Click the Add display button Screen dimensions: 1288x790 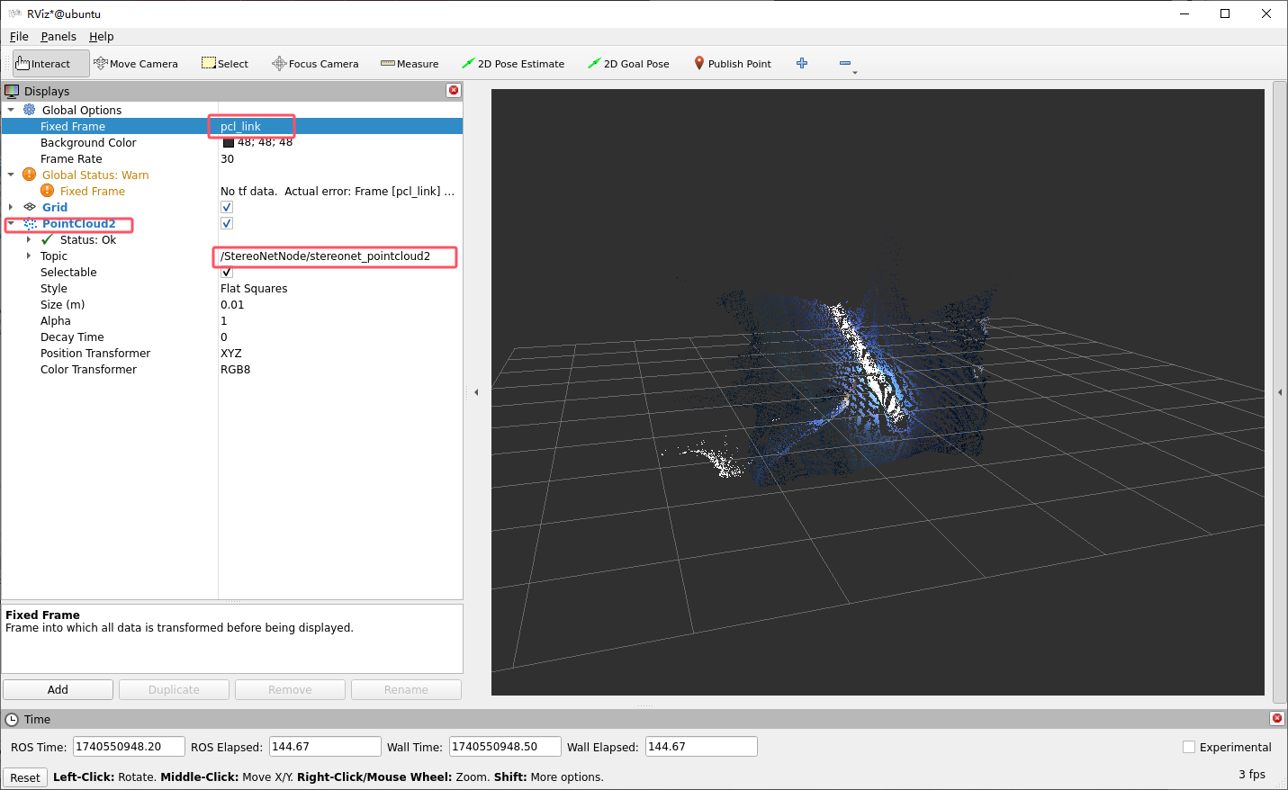pos(58,689)
